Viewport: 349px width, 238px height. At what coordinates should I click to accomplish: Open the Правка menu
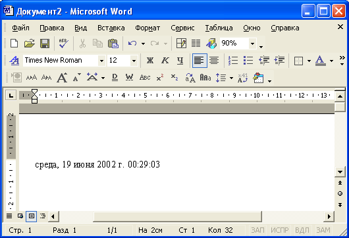click(52, 28)
